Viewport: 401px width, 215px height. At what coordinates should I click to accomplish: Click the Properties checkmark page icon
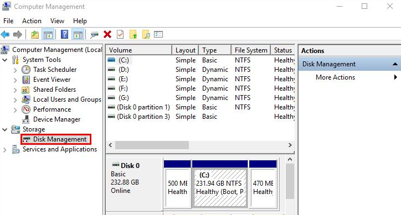[120, 34]
